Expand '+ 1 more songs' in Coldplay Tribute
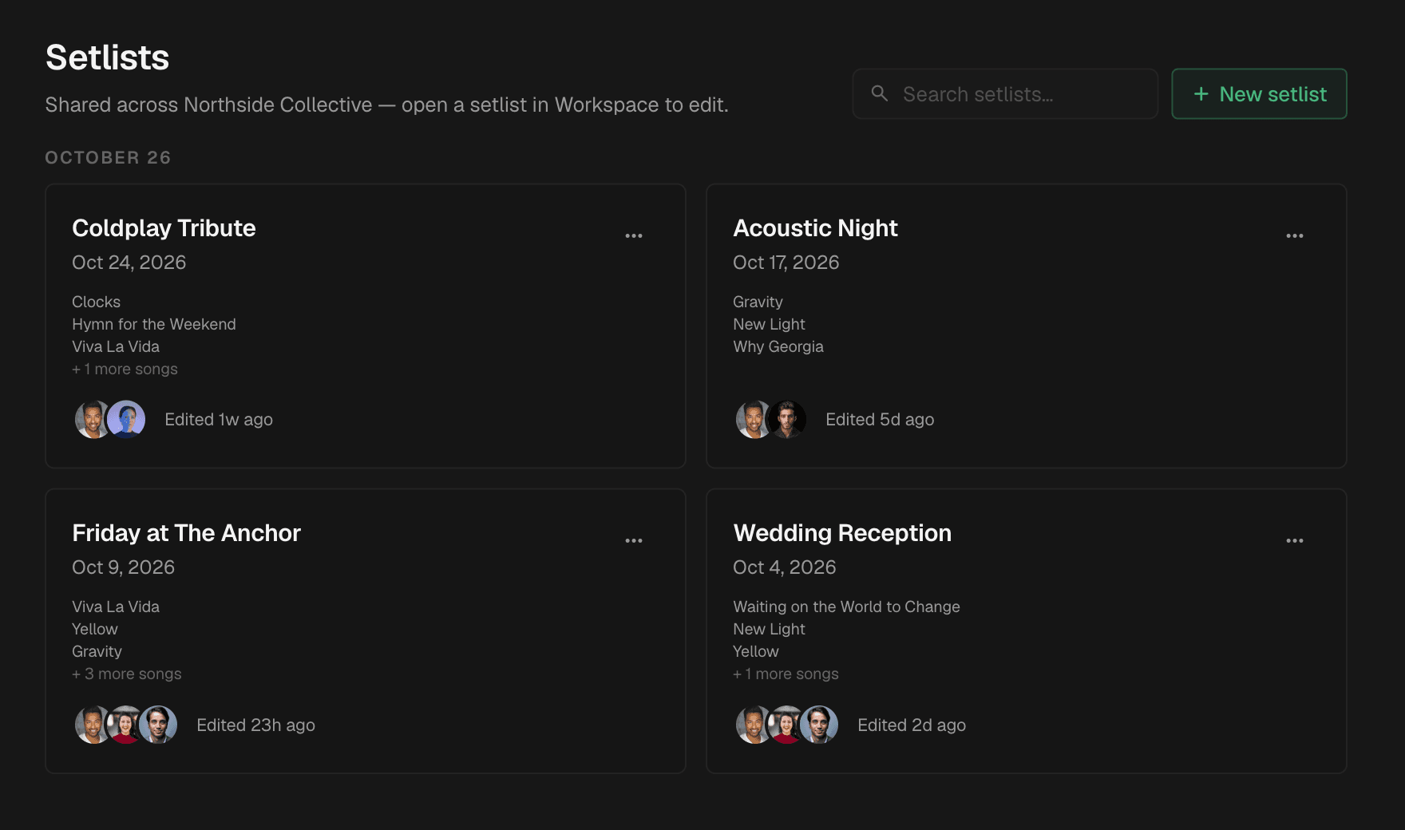 click(125, 369)
